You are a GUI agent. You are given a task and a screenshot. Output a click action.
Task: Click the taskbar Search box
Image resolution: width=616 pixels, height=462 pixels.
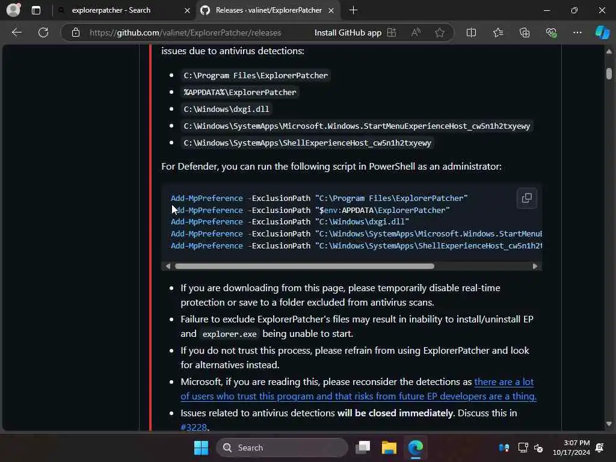click(282, 448)
